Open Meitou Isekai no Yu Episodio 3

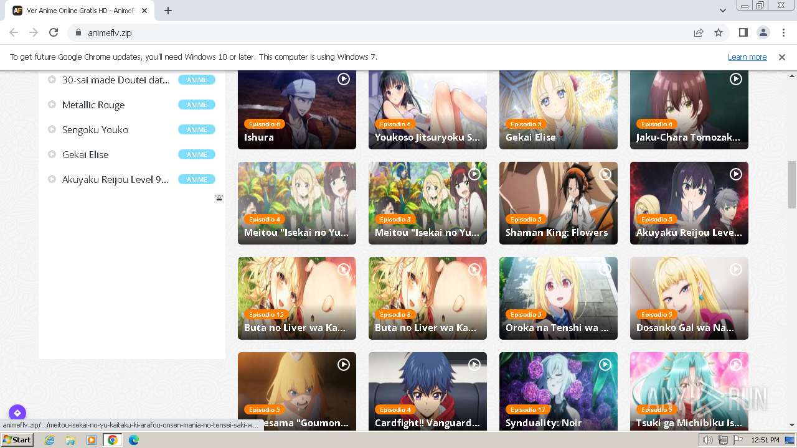(x=428, y=203)
